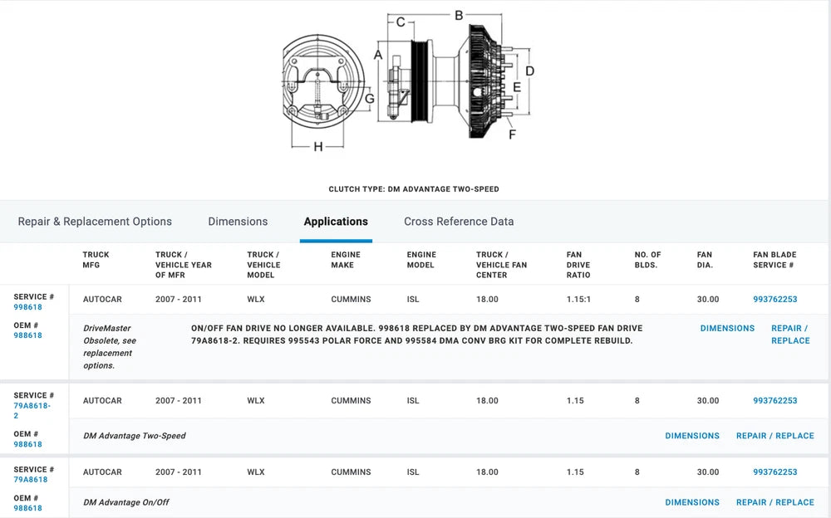Screen dimensions: 831x518
Task: Click REPAIR / REPLACE for DM Advantage On/Off
Action: point(774,502)
